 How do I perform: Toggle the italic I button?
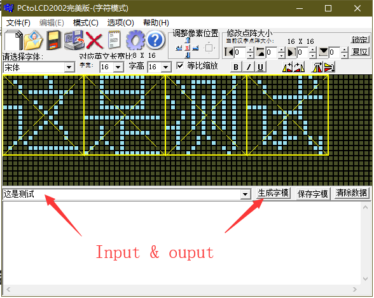pos(248,67)
